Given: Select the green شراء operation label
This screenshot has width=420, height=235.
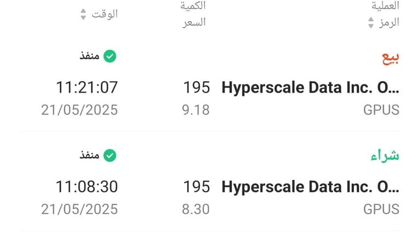Looking at the screenshot, I should 385,156.
